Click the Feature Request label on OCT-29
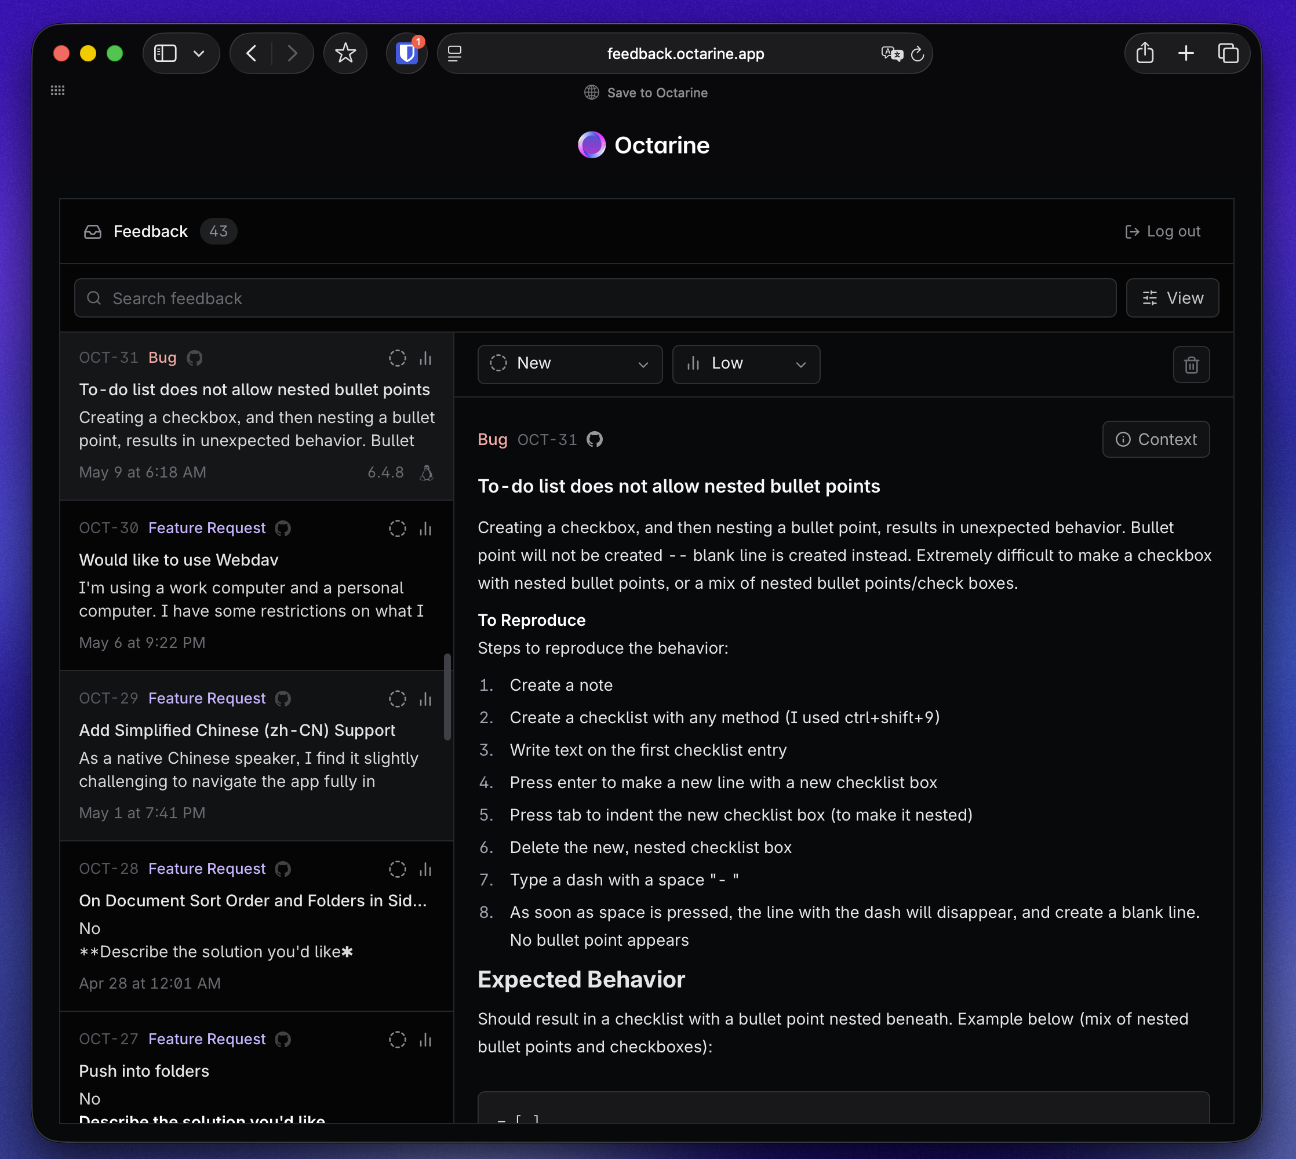The width and height of the screenshot is (1296, 1159). 207,698
